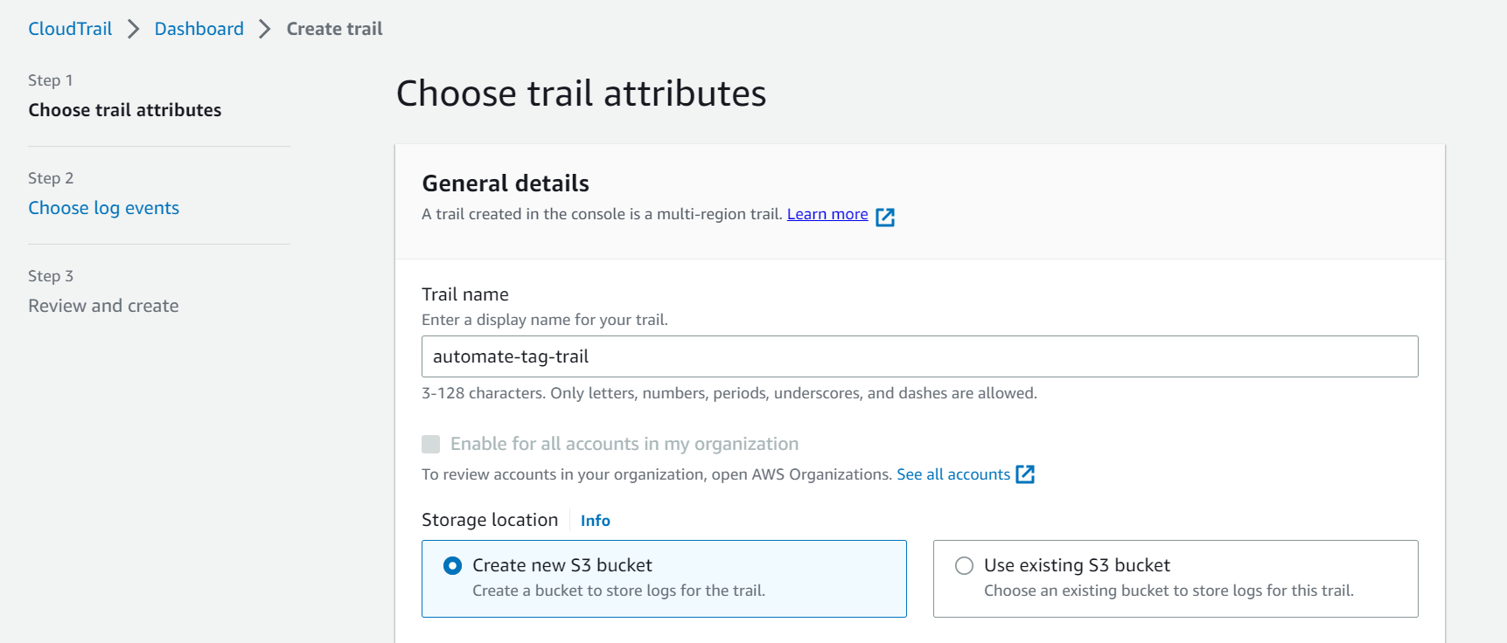This screenshot has width=1507, height=643.
Task: Click Step 3 Review and create
Action: [x=103, y=306]
